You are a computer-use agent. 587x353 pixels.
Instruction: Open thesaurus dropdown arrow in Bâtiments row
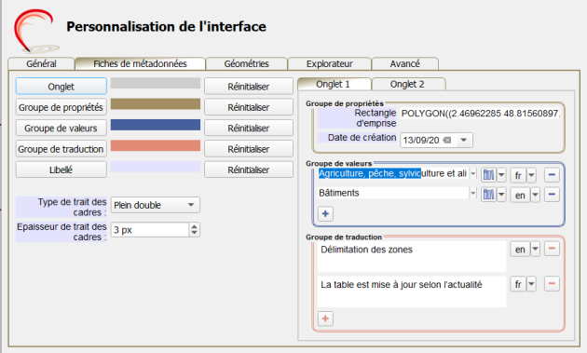coord(501,195)
